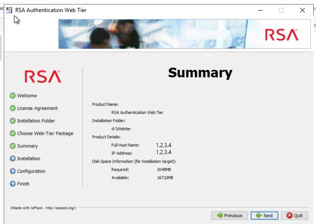
Task: Click the checkmark icon next to License Agreement
Action: tap(13, 108)
